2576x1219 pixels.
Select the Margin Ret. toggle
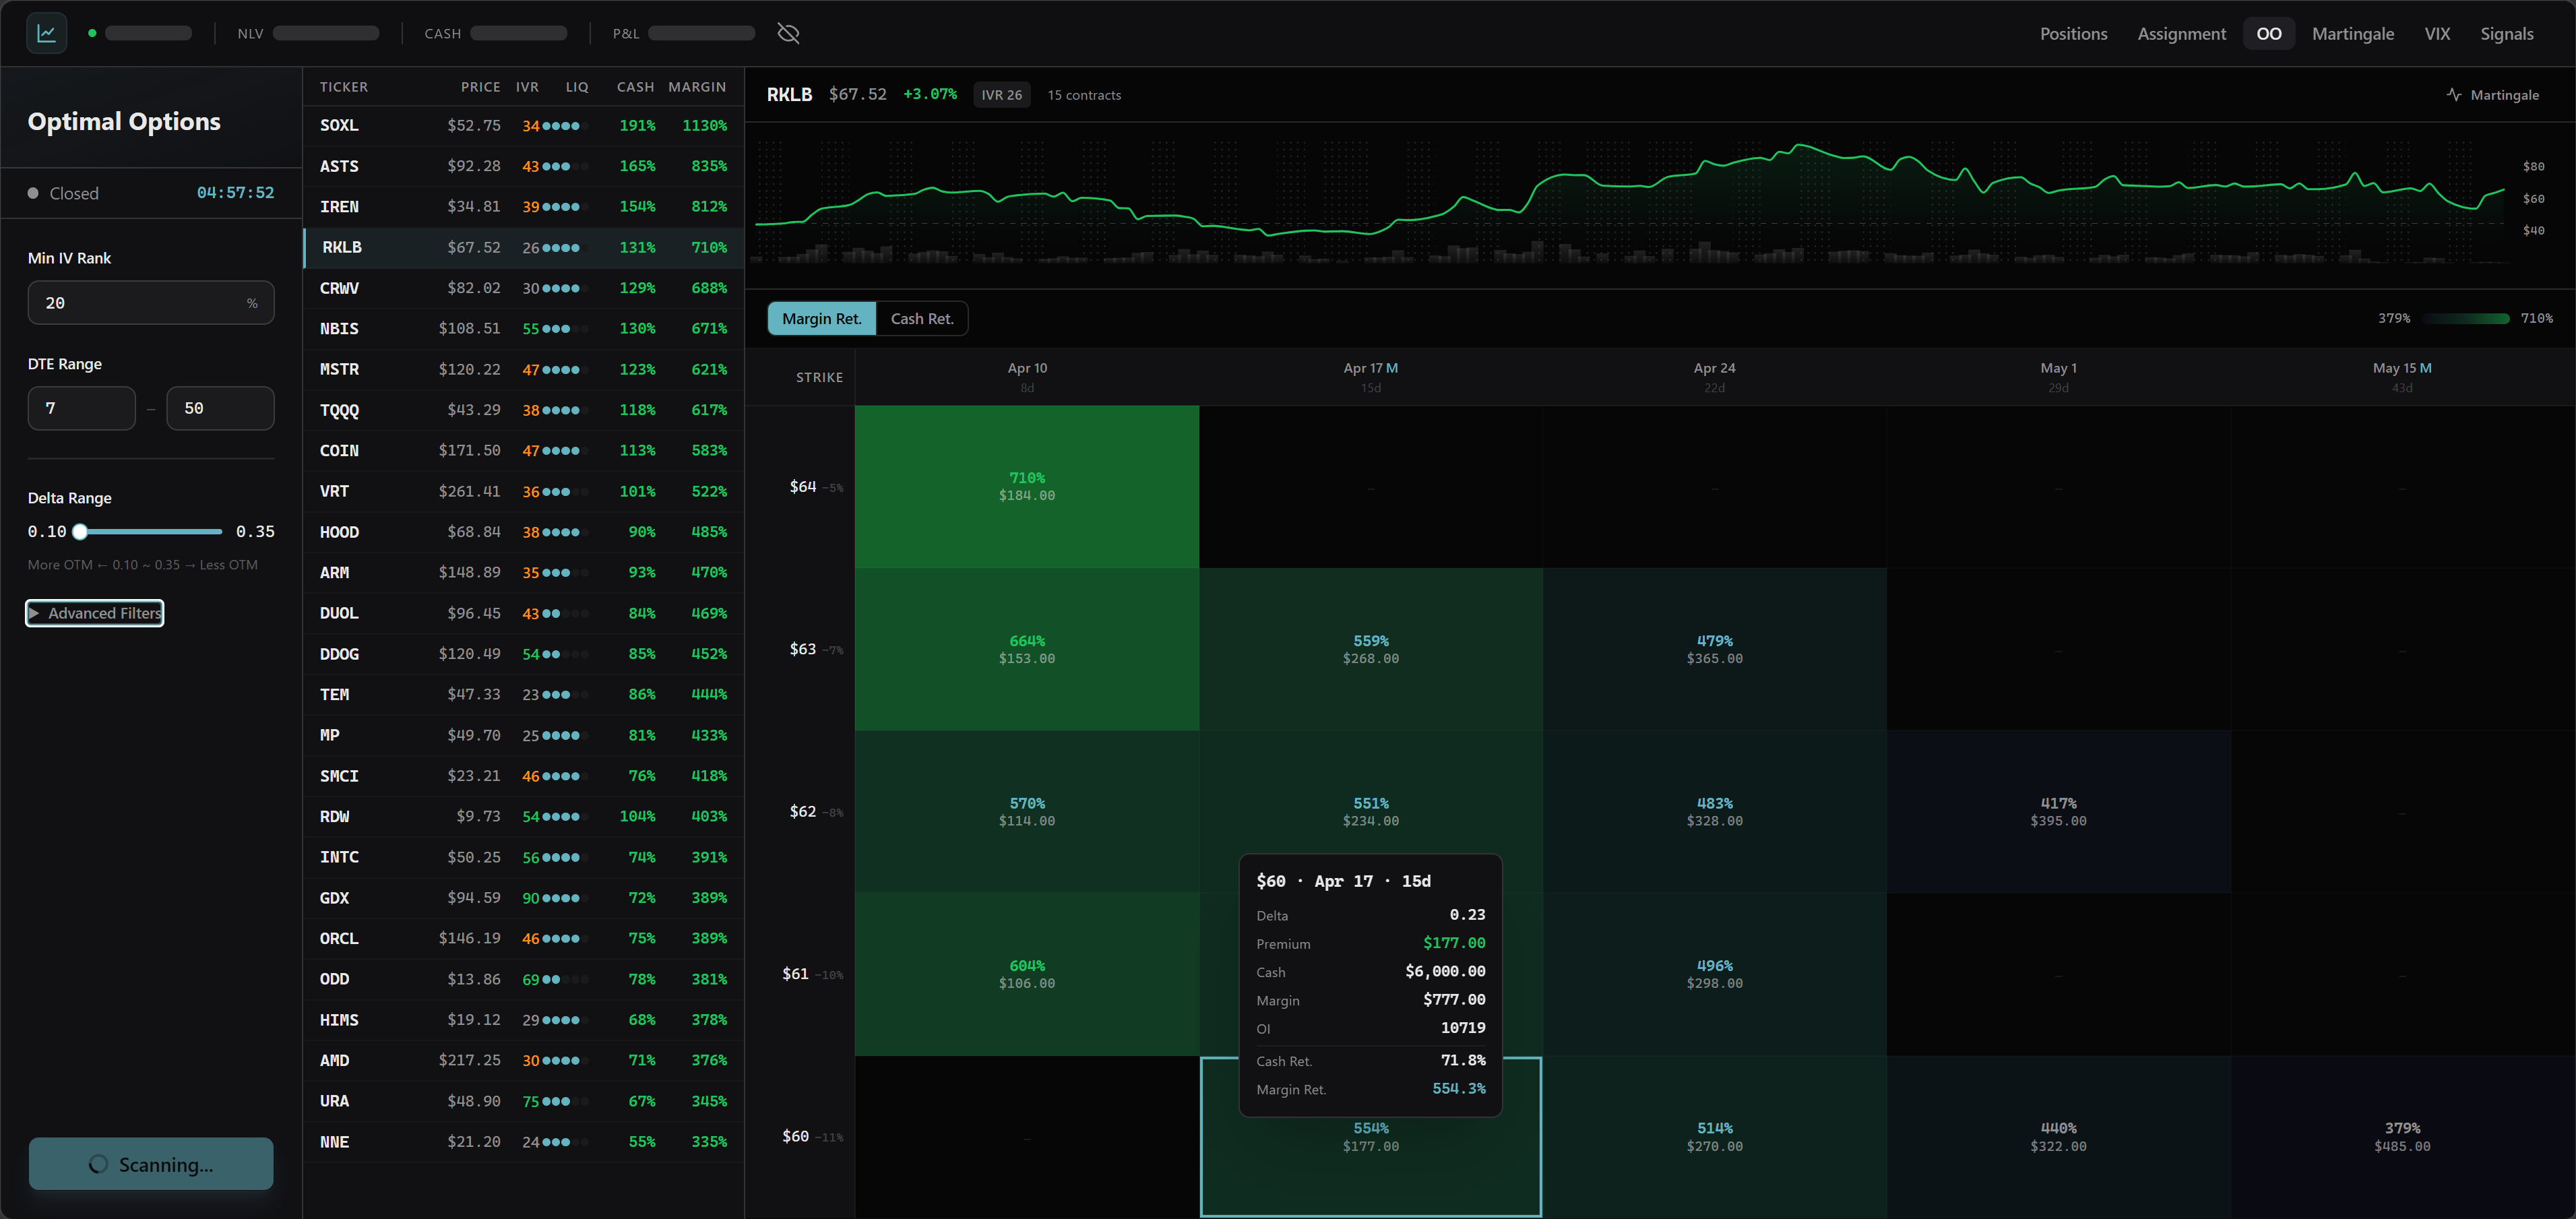click(x=821, y=318)
